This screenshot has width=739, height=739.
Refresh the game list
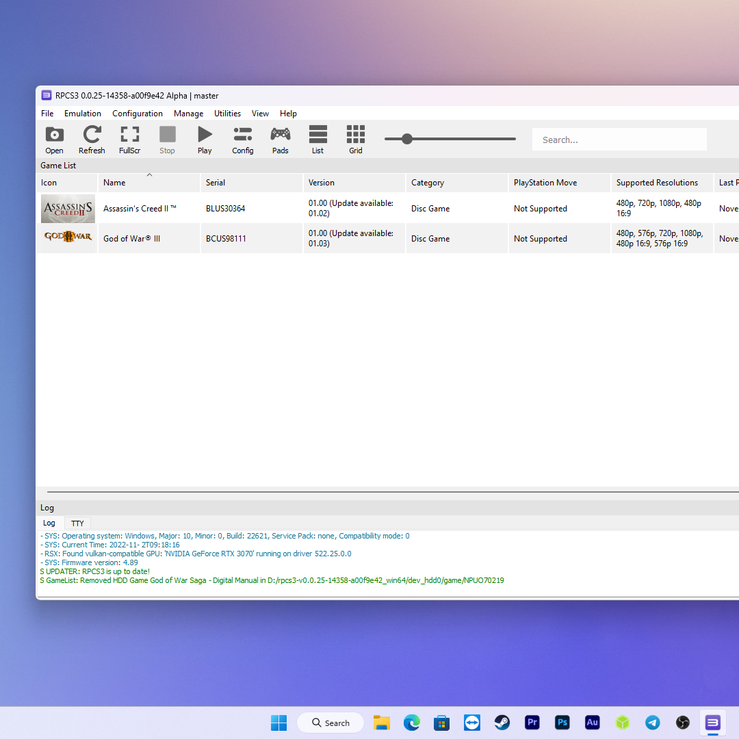point(92,140)
